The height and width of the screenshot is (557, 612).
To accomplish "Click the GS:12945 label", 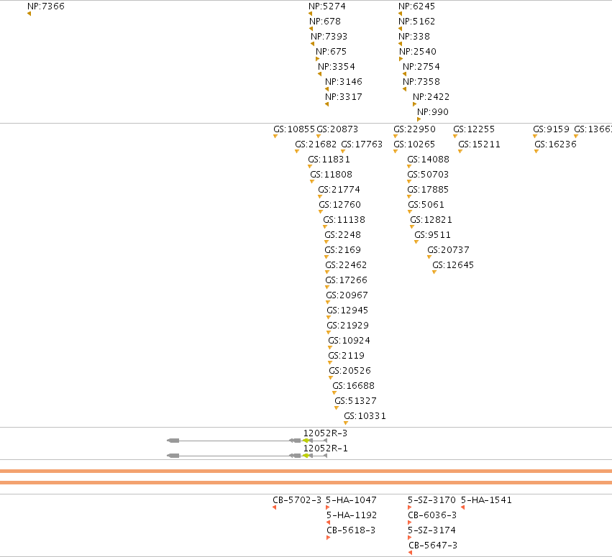I will point(347,310).
